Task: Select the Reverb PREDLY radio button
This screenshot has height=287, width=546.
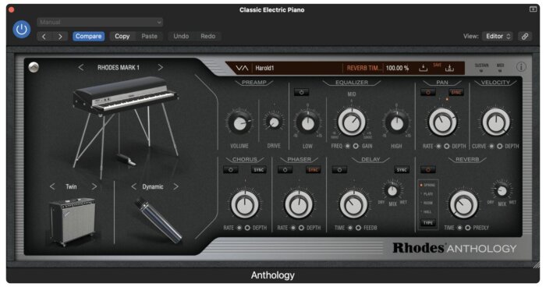Action: [468, 228]
